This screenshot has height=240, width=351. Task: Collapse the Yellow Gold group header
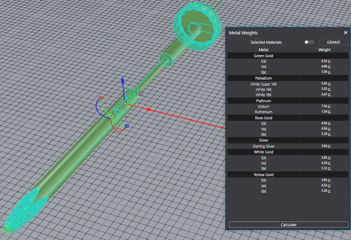(x=264, y=175)
